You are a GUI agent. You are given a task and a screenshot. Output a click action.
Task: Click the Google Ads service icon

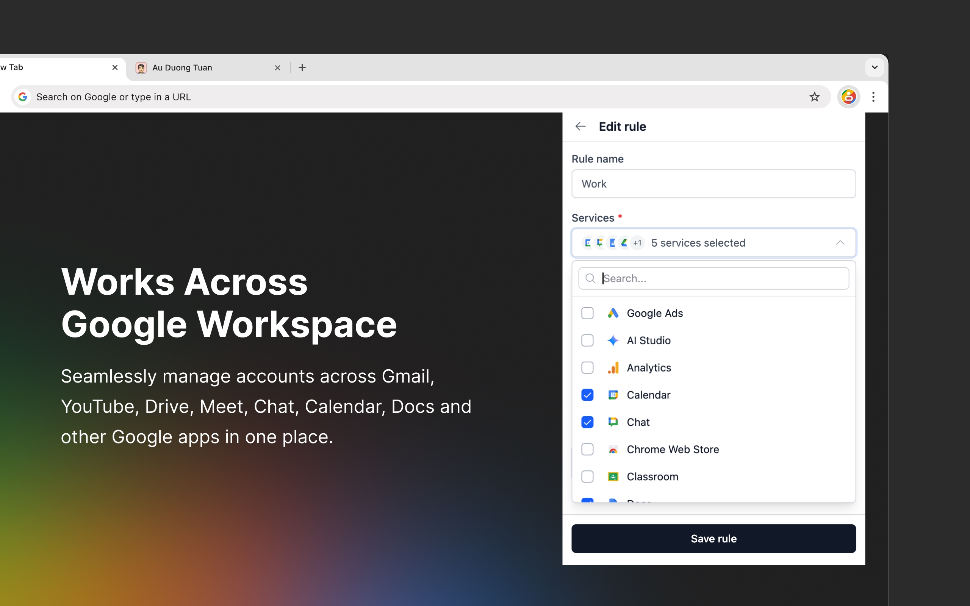[x=613, y=313]
